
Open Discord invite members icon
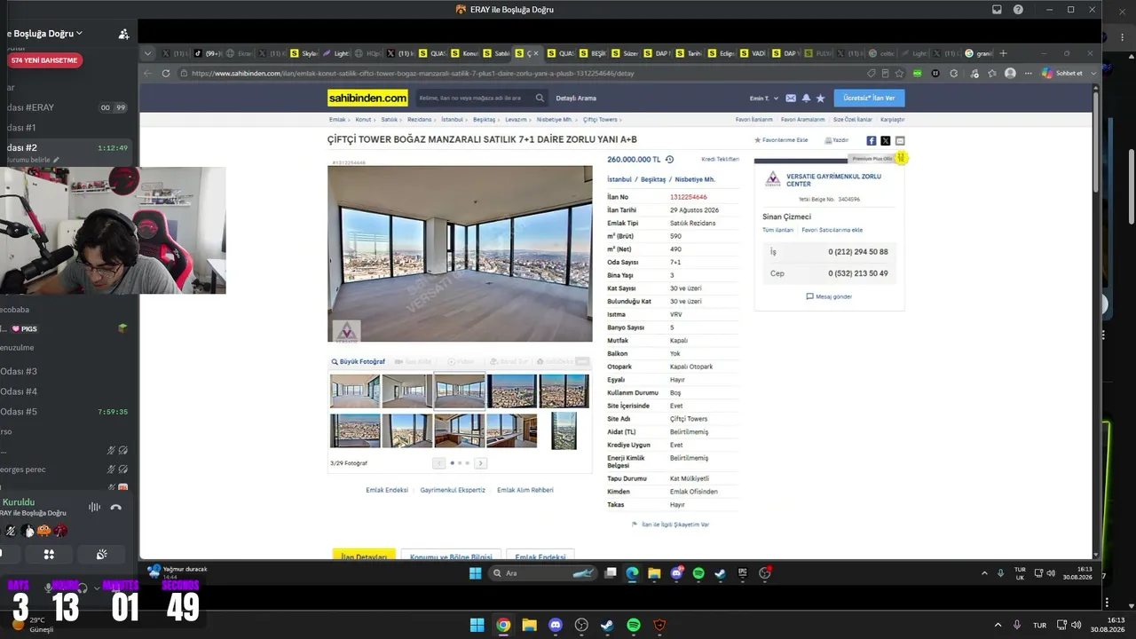(123, 34)
